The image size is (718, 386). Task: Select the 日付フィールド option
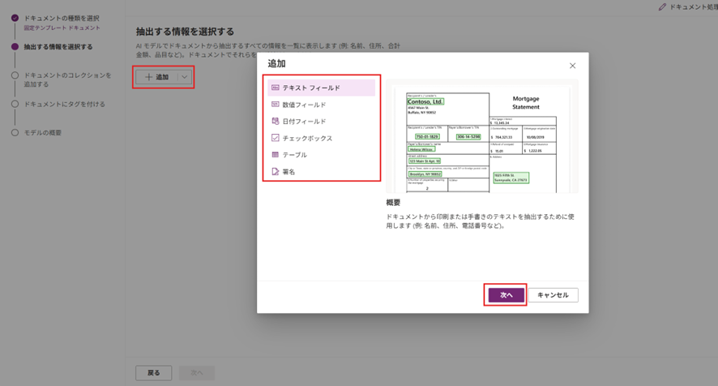pos(322,121)
